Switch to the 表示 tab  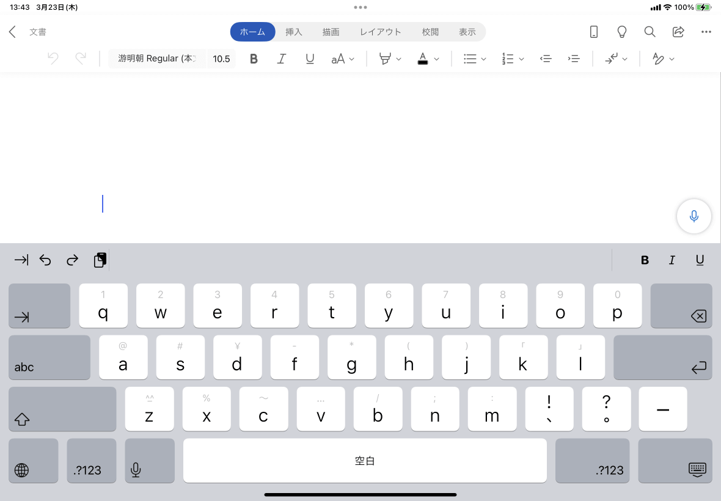(467, 32)
